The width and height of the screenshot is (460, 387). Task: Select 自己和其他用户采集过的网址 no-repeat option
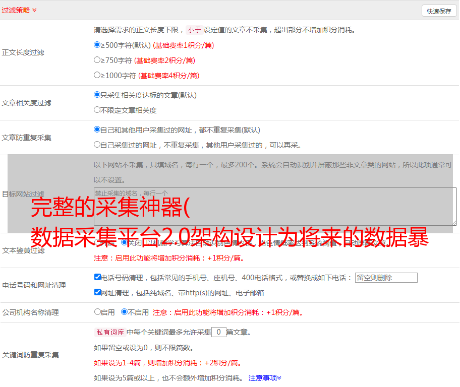coord(97,130)
